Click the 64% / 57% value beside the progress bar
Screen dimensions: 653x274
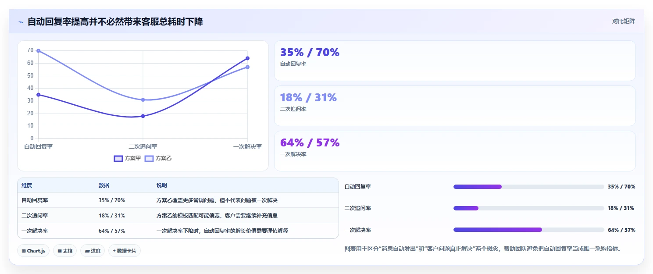coord(621,230)
